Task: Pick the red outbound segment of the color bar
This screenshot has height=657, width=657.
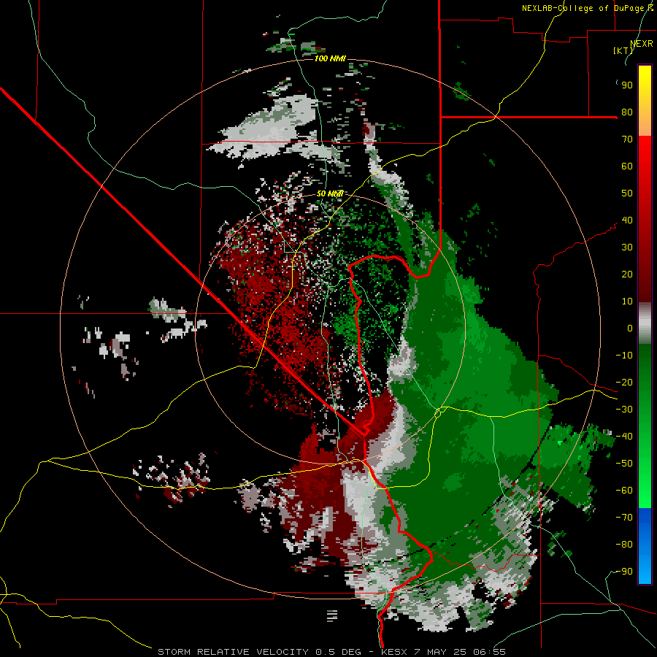Action: (645, 219)
